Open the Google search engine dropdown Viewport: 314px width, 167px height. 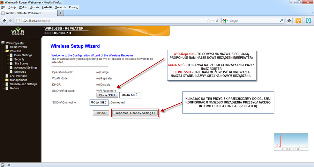pos(226,21)
